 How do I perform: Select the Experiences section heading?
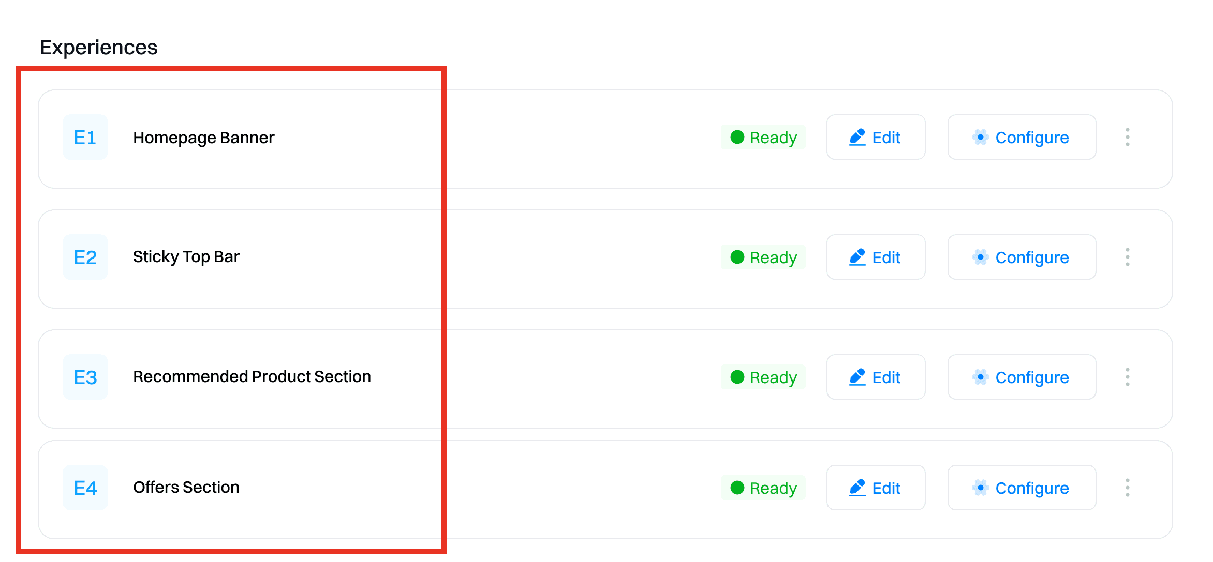pos(99,47)
